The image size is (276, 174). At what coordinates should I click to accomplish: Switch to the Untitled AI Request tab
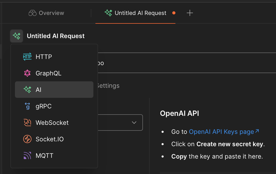pos(140,13)
